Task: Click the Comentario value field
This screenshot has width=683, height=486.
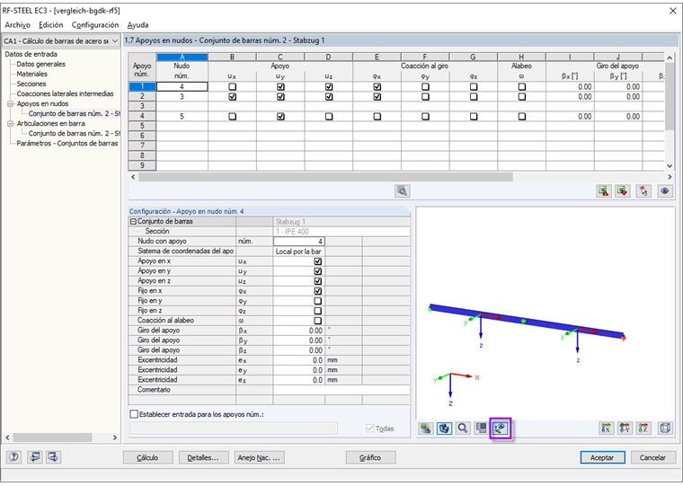Action: (x=341, y=390)
